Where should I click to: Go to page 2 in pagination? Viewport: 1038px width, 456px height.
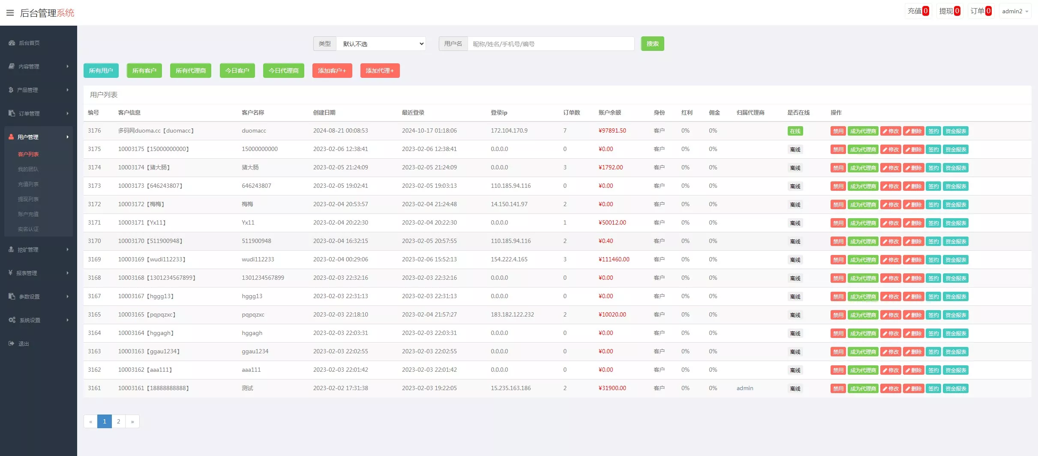coord(119,421)
